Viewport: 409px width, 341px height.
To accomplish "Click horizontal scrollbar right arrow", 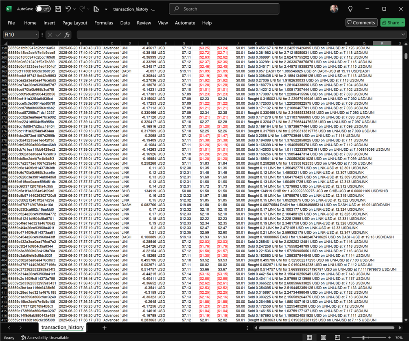I will click(400, 328).
